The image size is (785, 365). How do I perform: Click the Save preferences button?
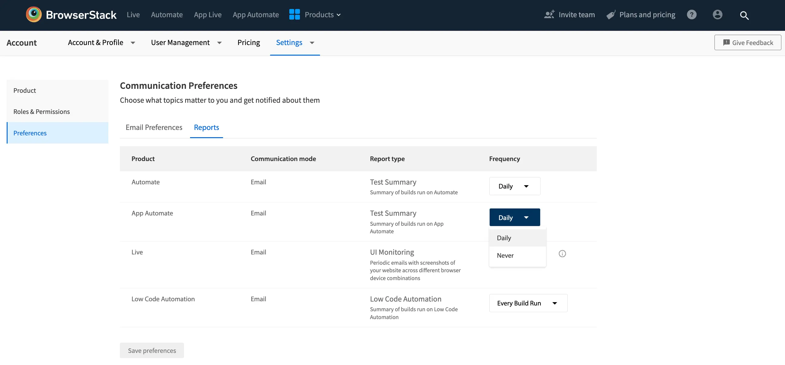(152, 350)
